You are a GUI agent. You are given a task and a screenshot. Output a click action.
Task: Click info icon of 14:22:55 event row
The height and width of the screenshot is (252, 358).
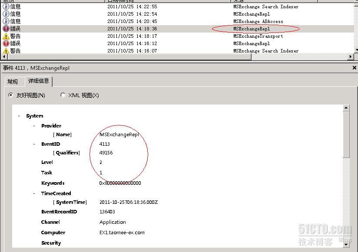coord(6,7)
